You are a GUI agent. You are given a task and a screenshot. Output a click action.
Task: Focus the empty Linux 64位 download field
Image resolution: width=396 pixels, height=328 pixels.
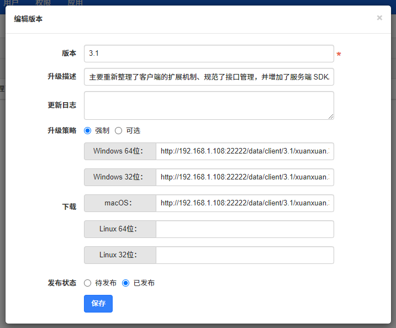point(245,229)
